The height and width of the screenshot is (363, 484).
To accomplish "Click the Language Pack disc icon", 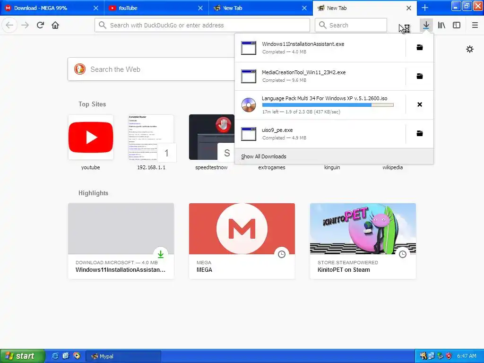I will [249, 104].
